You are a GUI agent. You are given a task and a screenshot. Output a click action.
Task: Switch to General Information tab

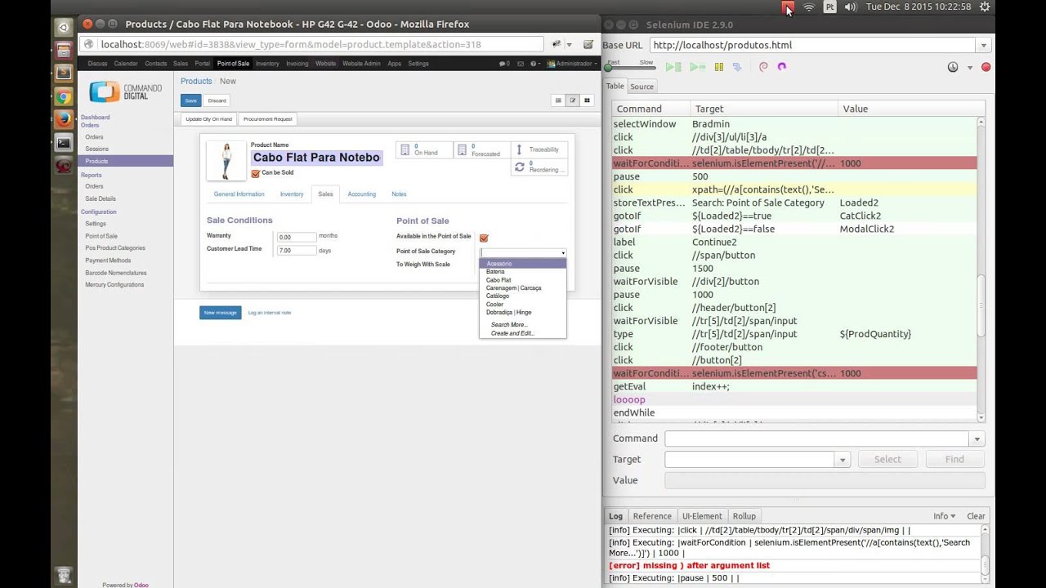[239, 194]
